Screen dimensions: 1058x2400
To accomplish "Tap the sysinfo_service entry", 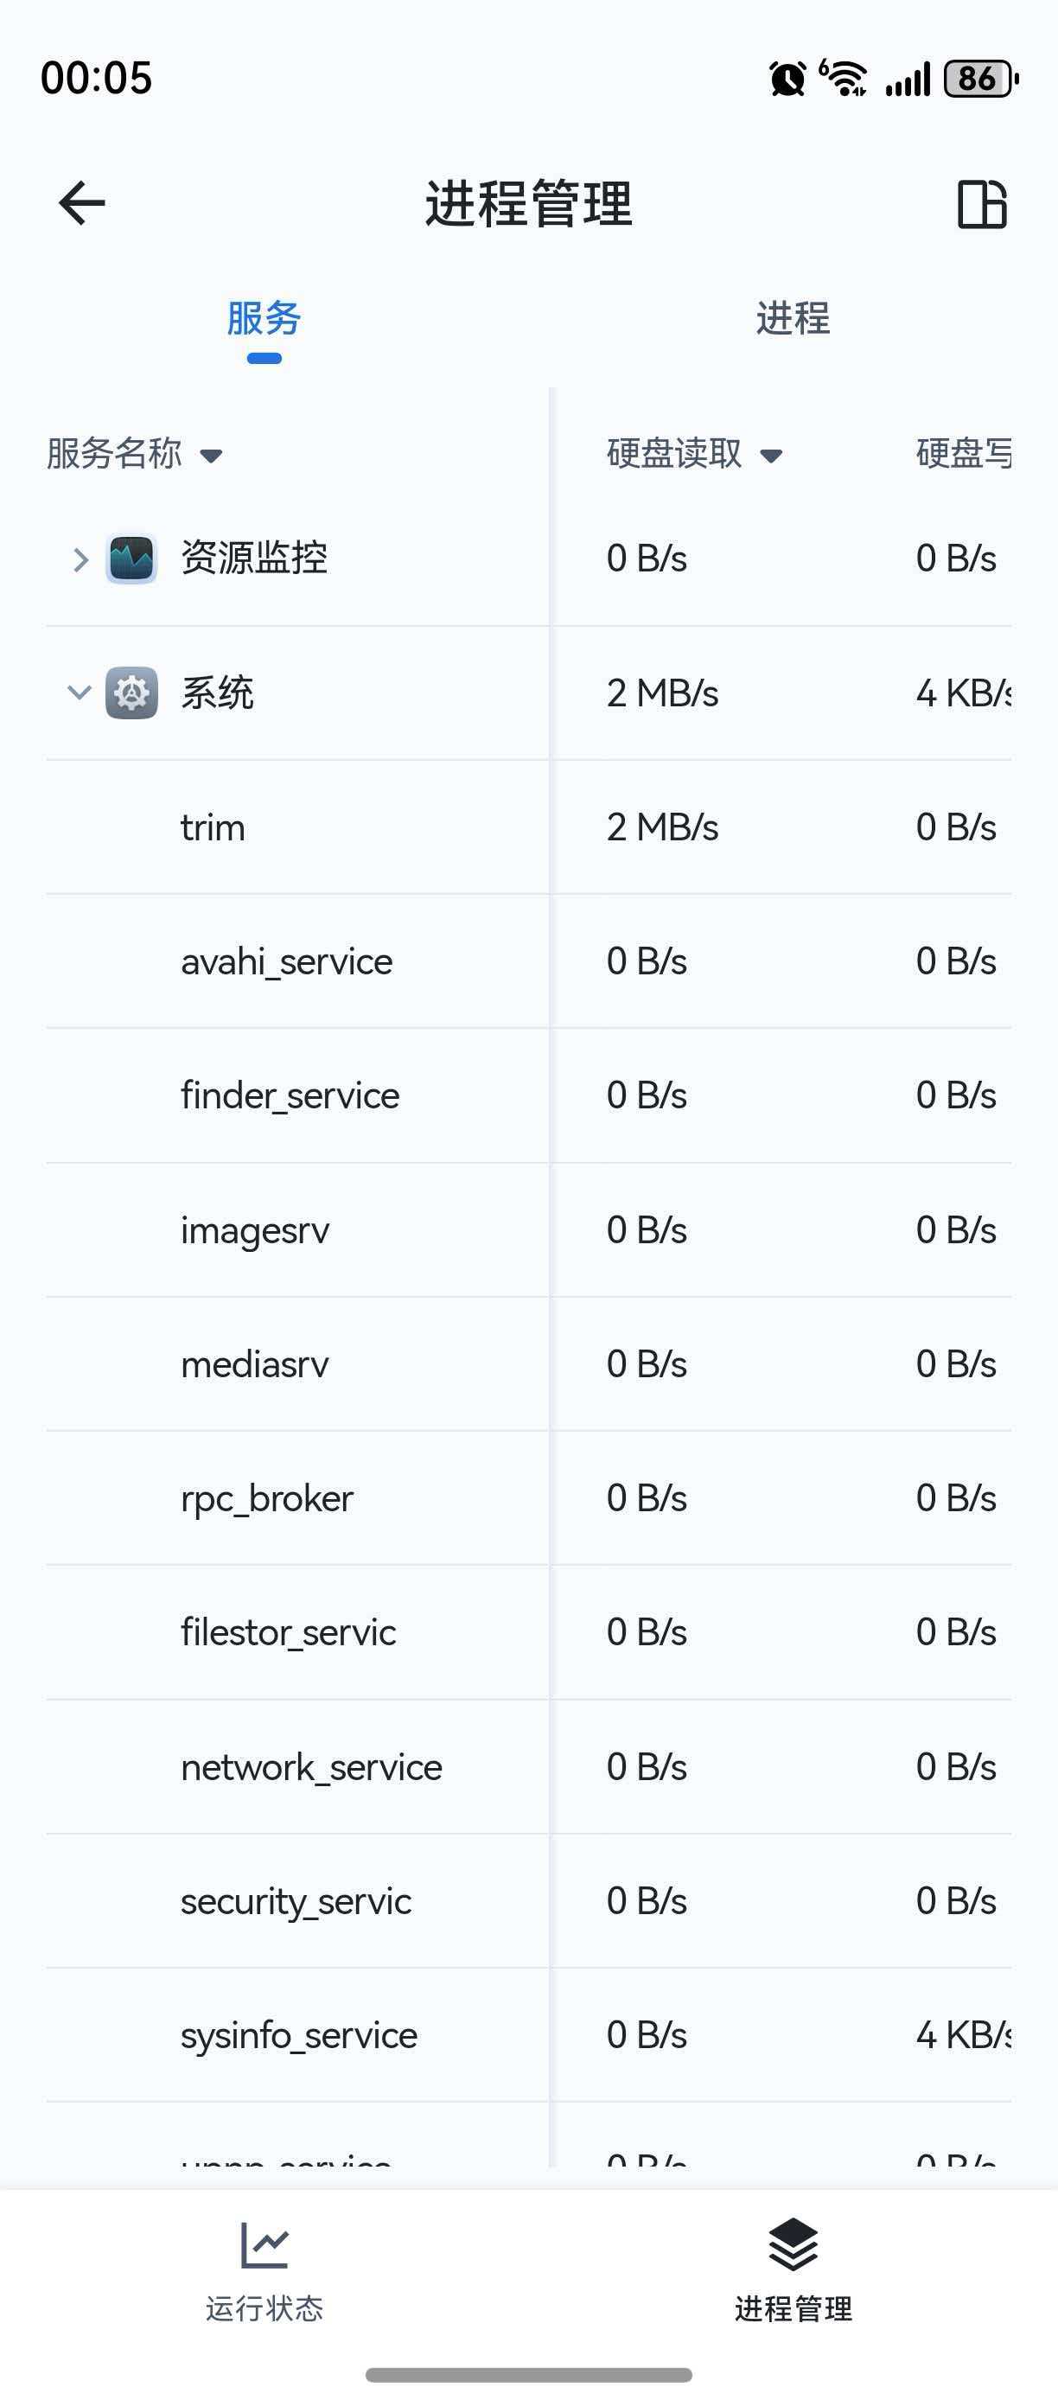I will coord(299,2035).
